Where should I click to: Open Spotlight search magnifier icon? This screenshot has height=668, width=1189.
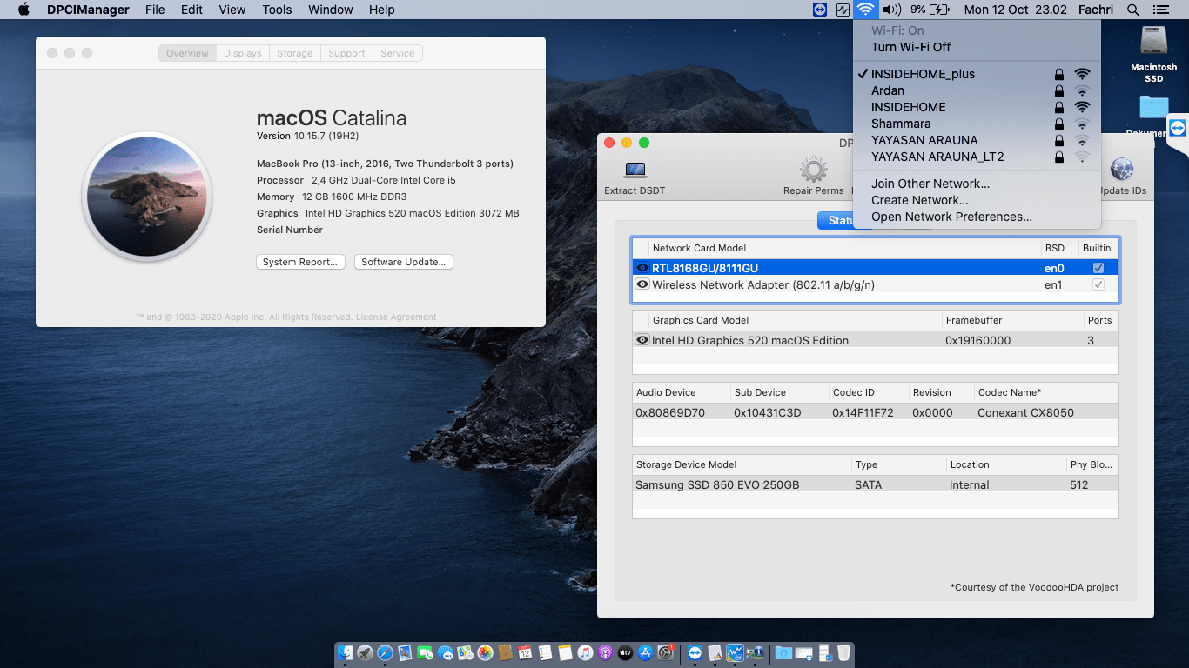(x=1132, y=10)
